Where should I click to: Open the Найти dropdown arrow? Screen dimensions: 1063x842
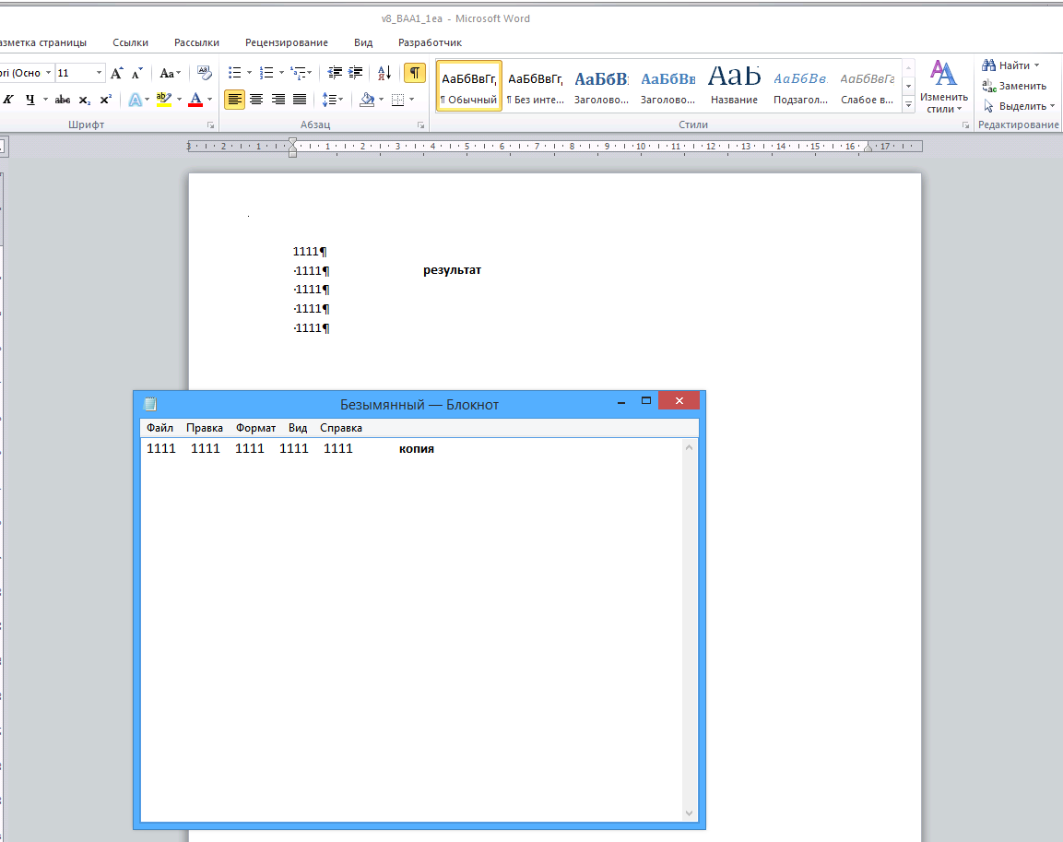1036,65
